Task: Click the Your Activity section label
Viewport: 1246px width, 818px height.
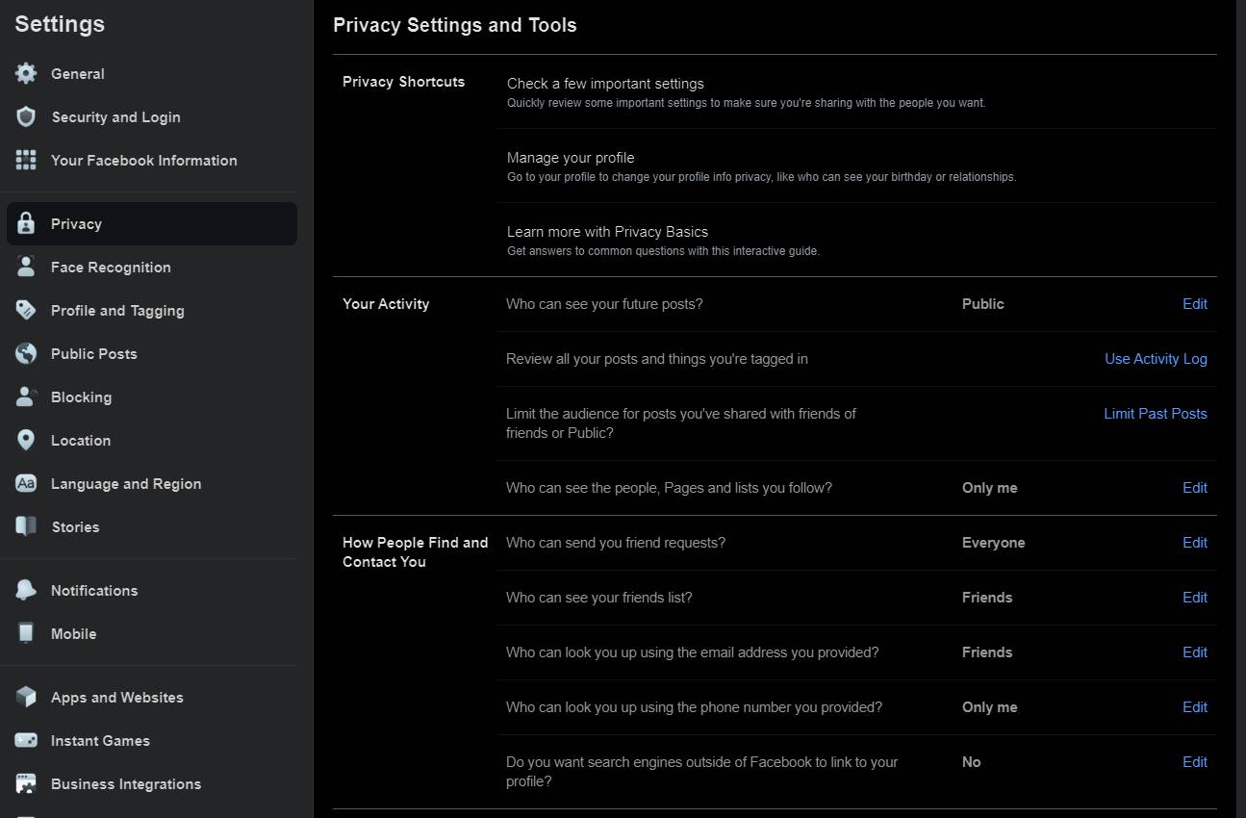Action: click(x=386, y=303)
